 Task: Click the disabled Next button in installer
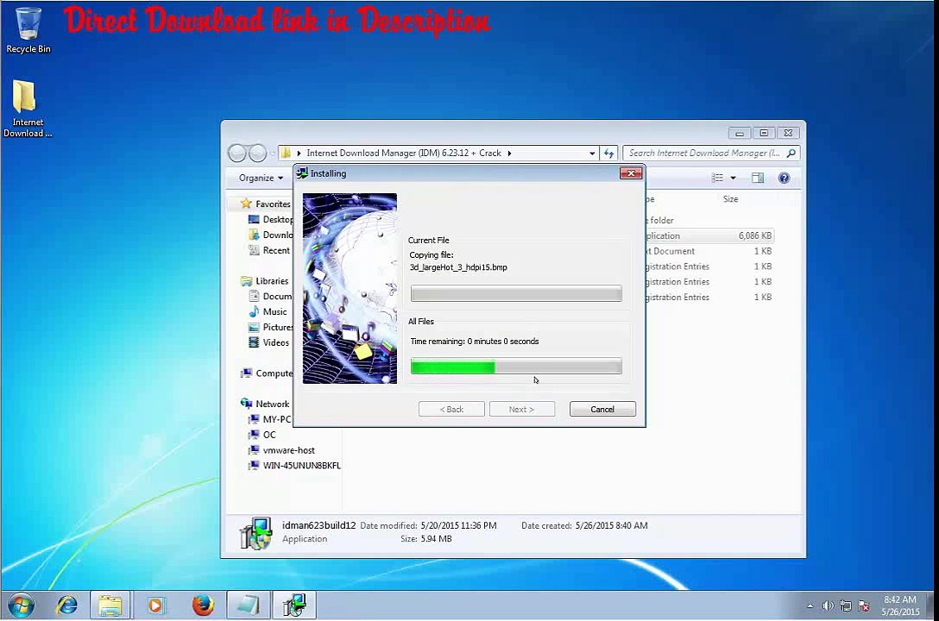[x=521, y=409]
